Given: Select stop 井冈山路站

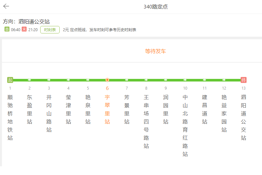Looking at the screenshot, I should click(49, 113).
